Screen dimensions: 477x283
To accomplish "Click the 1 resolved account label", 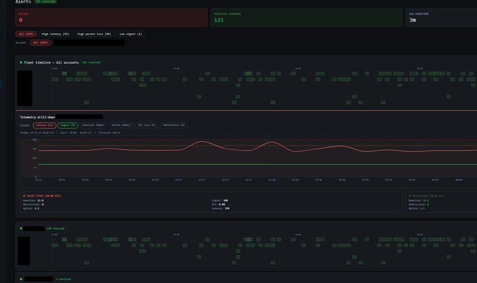I will click(63, 279).
